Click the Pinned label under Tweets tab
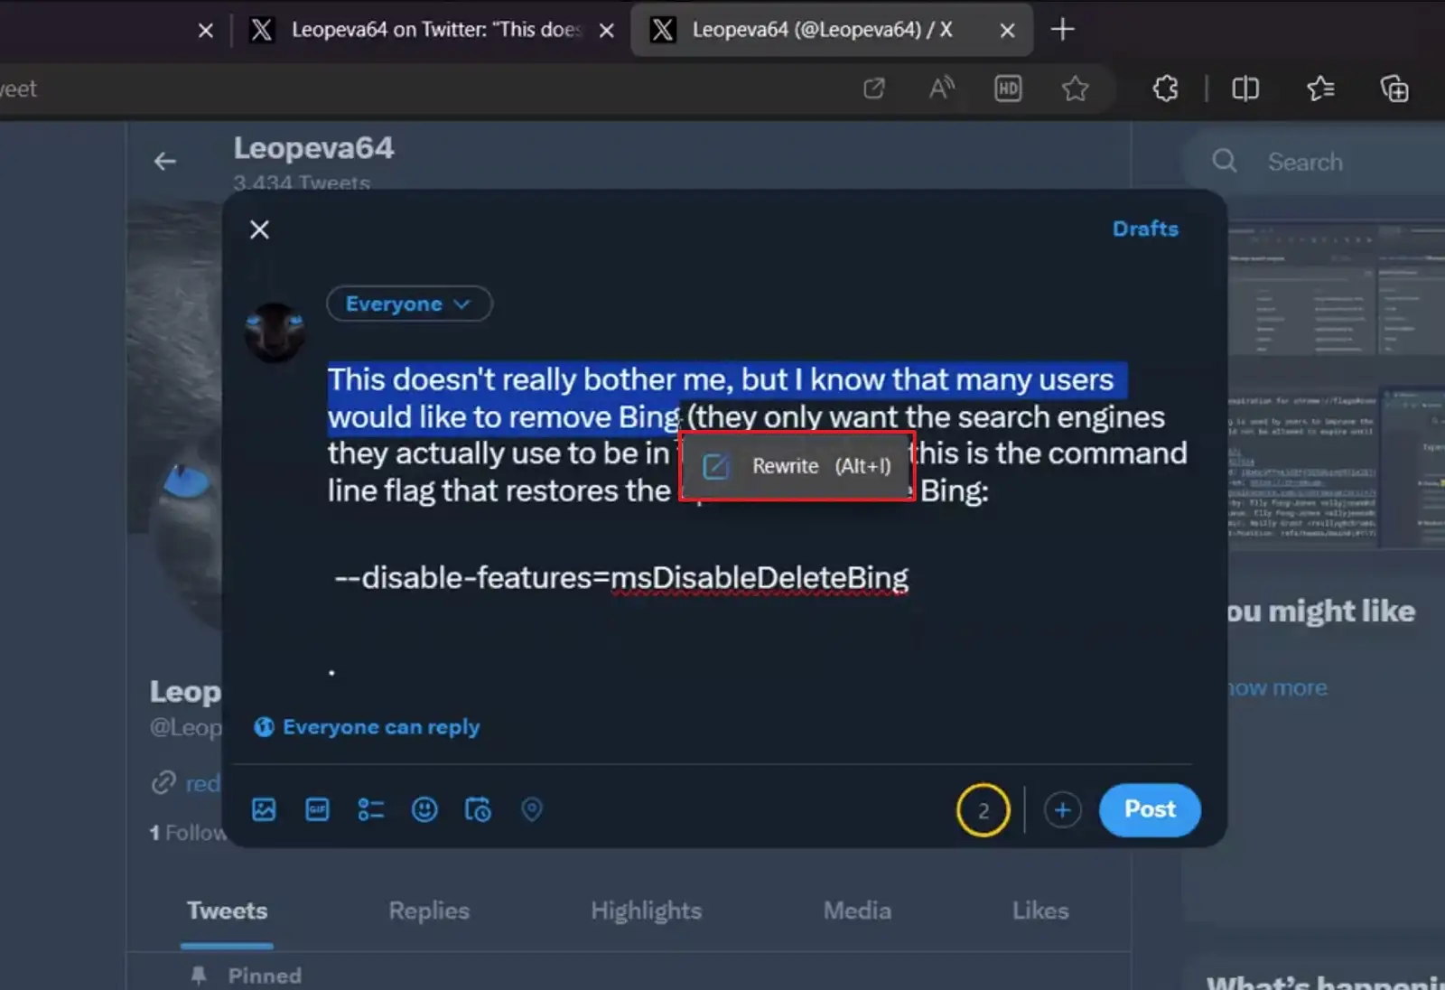The height and width of the screenshot is (990, 1445). click(x=265, y=976)
